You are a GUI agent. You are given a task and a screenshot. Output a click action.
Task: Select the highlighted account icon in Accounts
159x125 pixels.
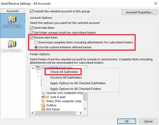pyautogui.click(x=12, y=19)
